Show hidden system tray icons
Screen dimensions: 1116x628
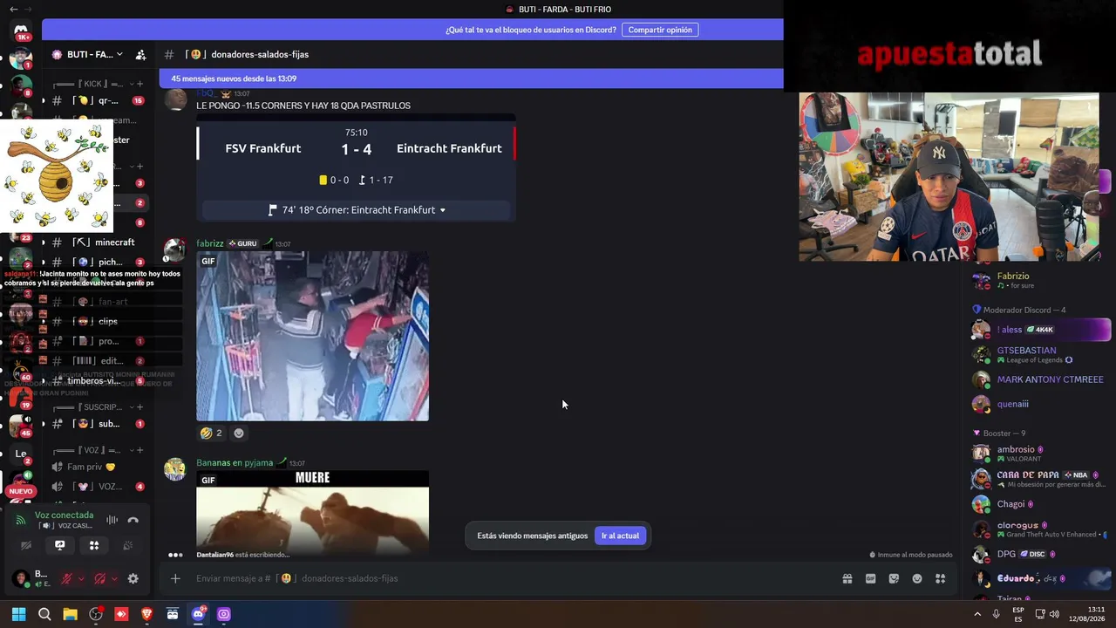[977, 614]
